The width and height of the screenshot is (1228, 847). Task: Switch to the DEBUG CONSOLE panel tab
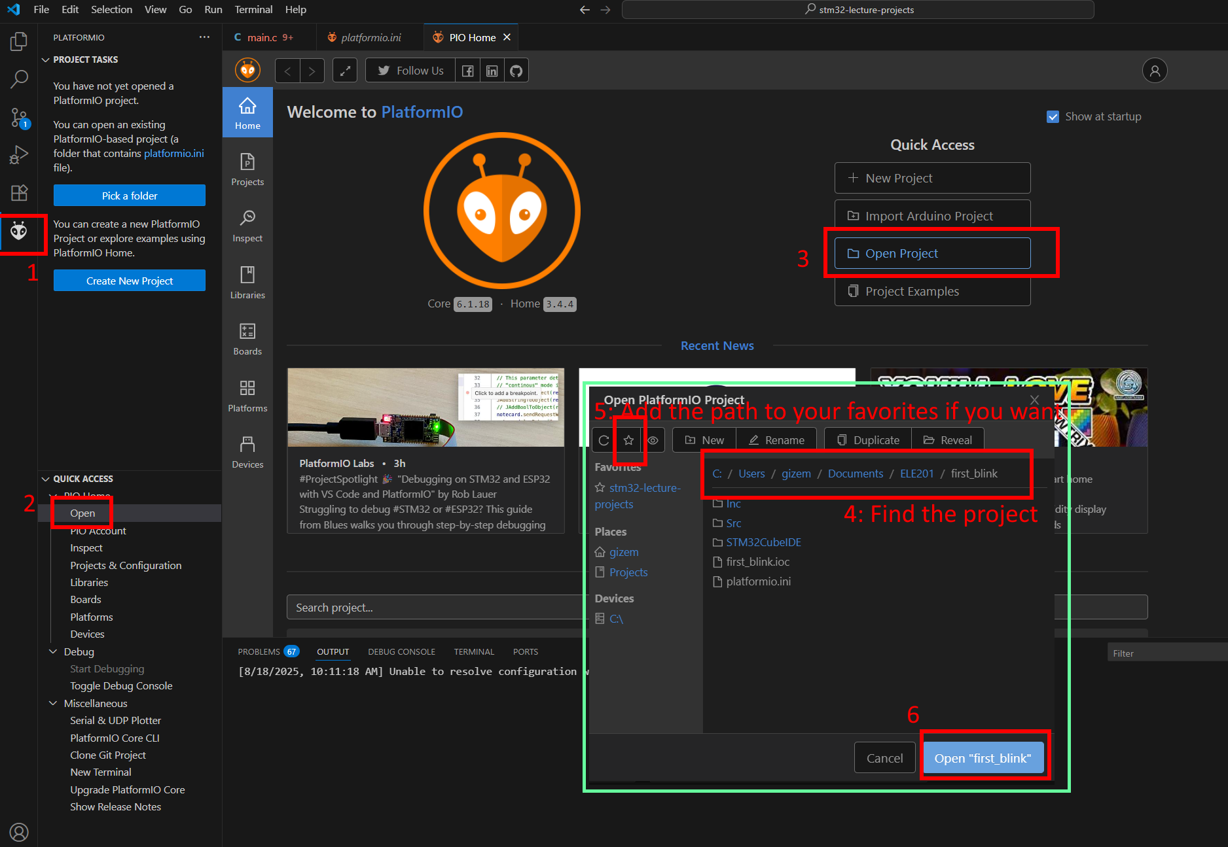click(401, 651)
